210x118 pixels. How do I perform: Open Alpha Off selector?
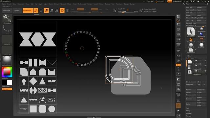tap(7, 40)
